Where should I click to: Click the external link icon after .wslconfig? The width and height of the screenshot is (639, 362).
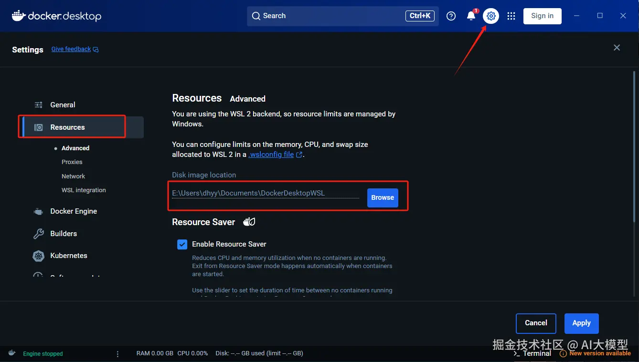click(299, 155)
